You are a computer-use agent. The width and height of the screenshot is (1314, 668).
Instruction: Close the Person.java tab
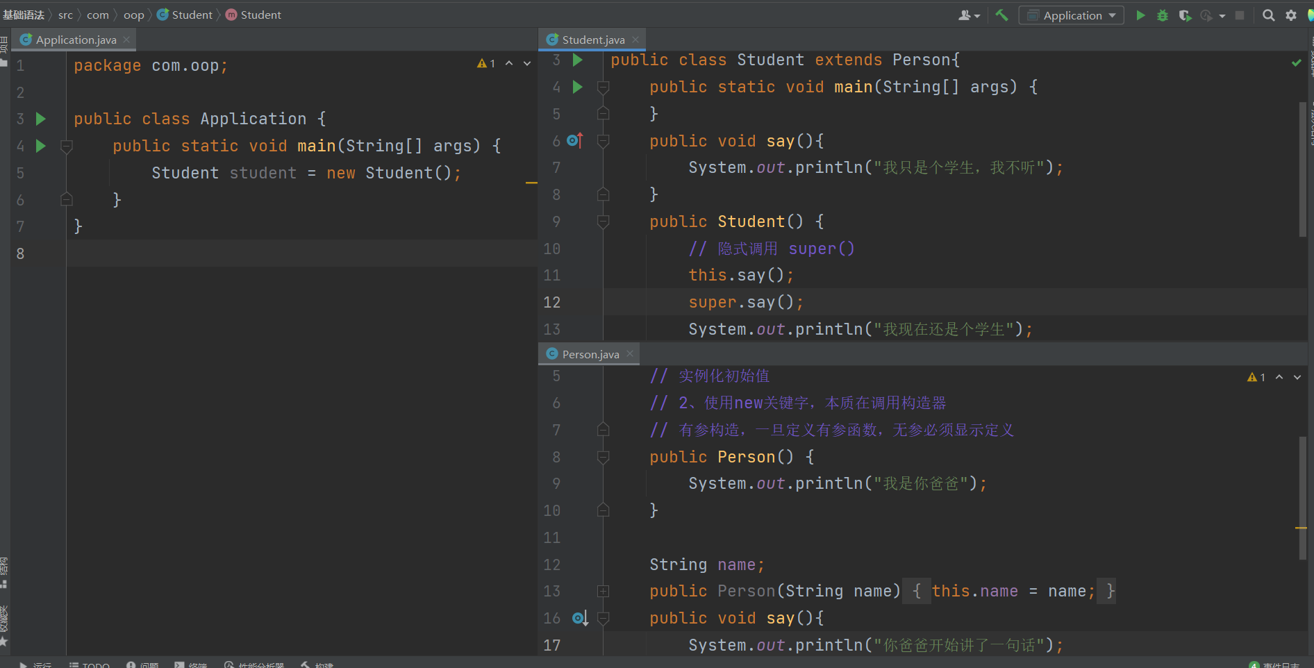coord(630,354)
